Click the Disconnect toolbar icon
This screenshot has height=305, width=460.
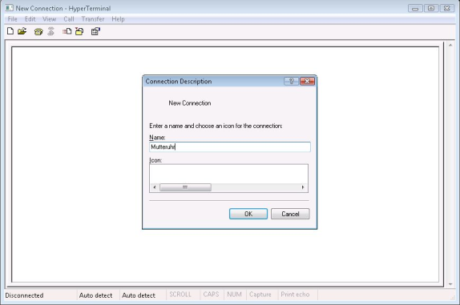50,31
